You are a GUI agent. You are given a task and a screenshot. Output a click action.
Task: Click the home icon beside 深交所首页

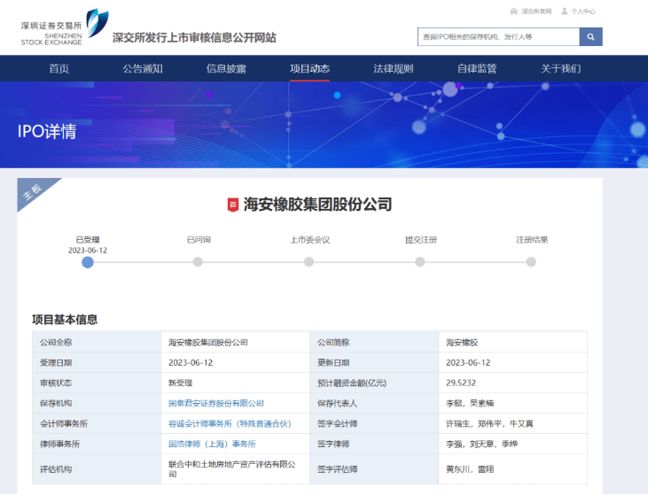coord(514,12)
